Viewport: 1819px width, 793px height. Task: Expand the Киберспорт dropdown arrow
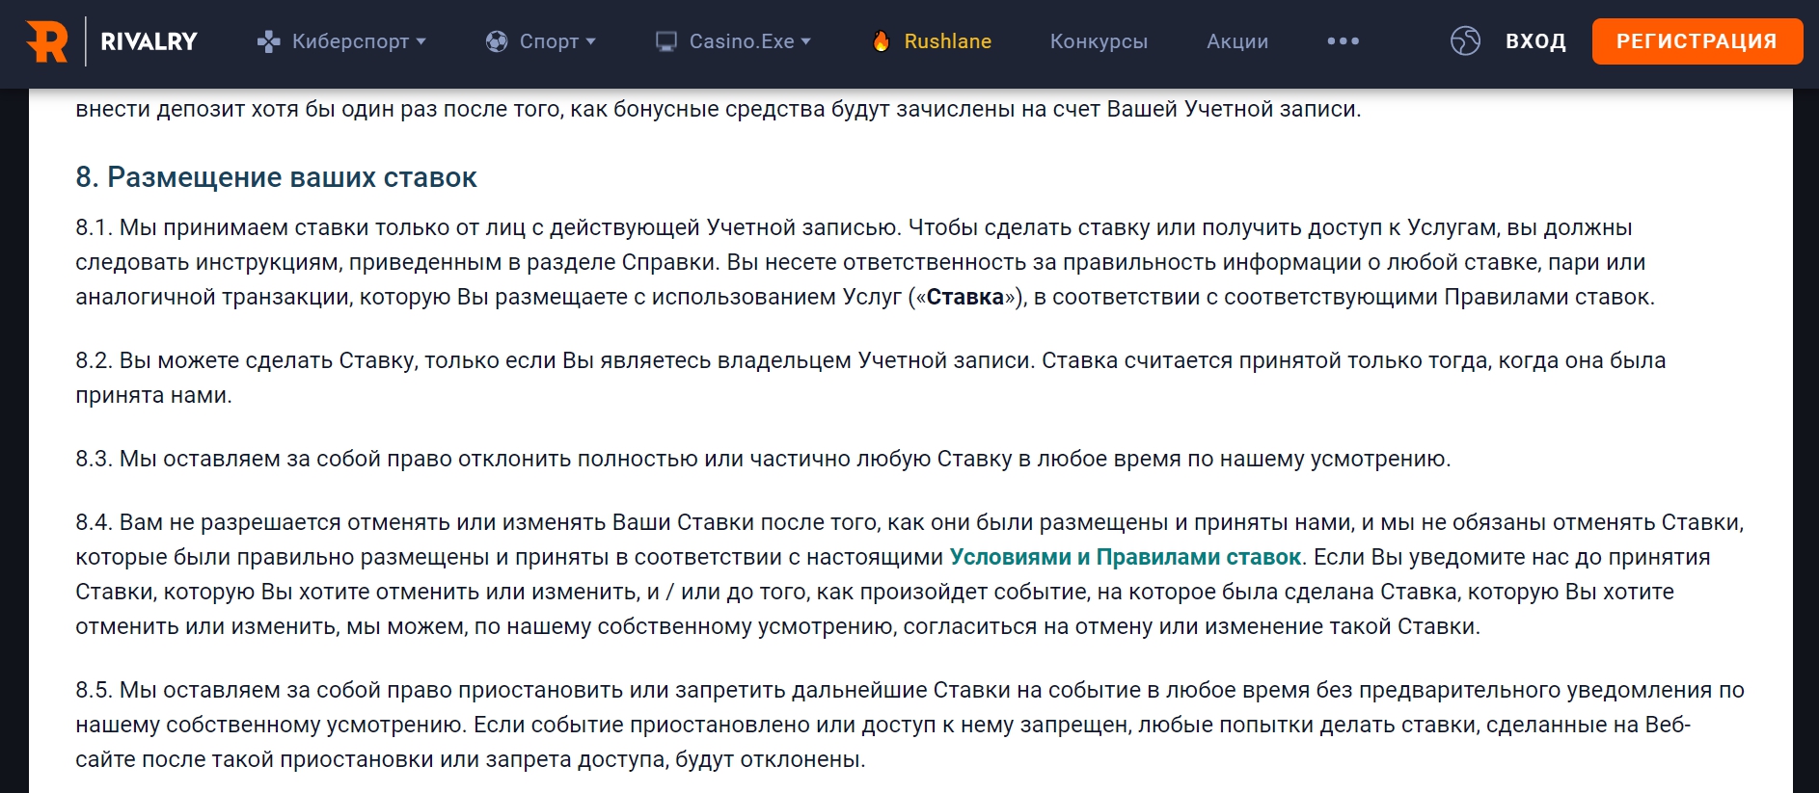(x=421, y=41)
